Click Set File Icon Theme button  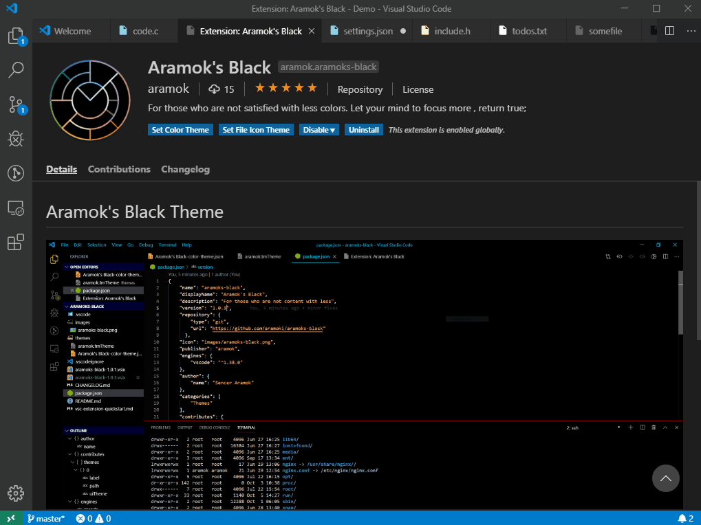pos(256,130)
